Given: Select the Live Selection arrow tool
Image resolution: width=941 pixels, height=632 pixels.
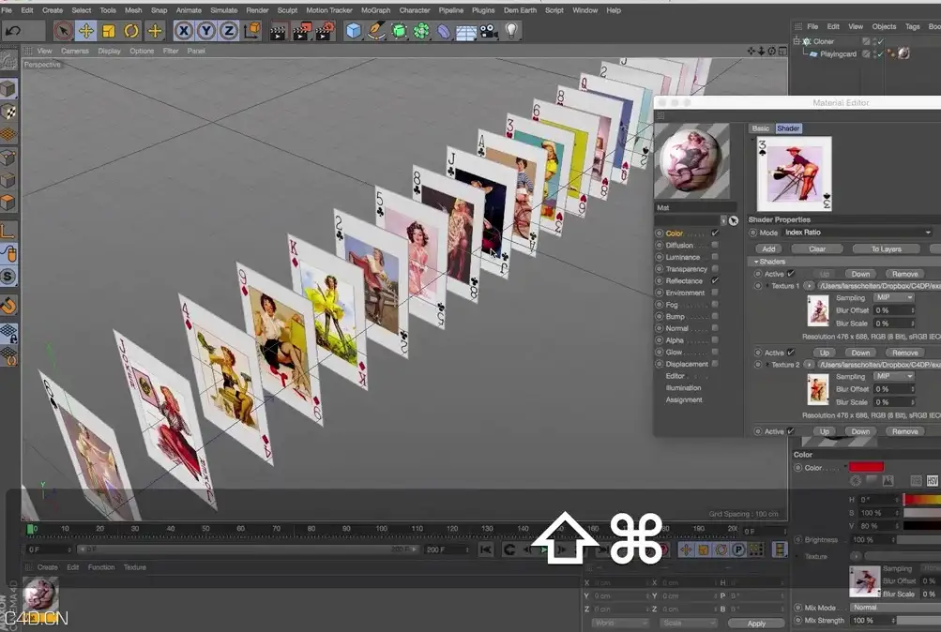Looking at the screenshot, I should point(64,31).
